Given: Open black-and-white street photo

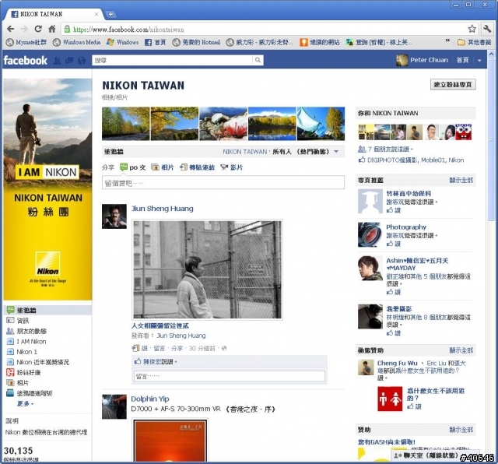Looking at the screenshot, I should point(207,269).
